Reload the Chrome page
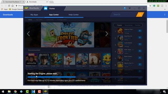 [9, 6]
